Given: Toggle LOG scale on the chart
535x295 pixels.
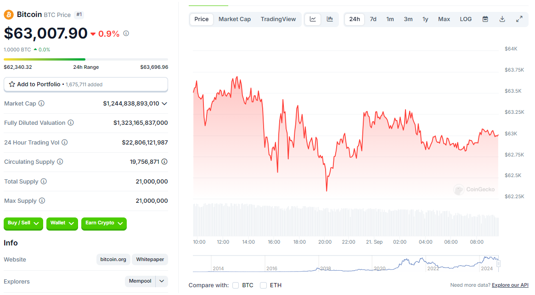Looking at the screenshot, I should pos(466,19).
